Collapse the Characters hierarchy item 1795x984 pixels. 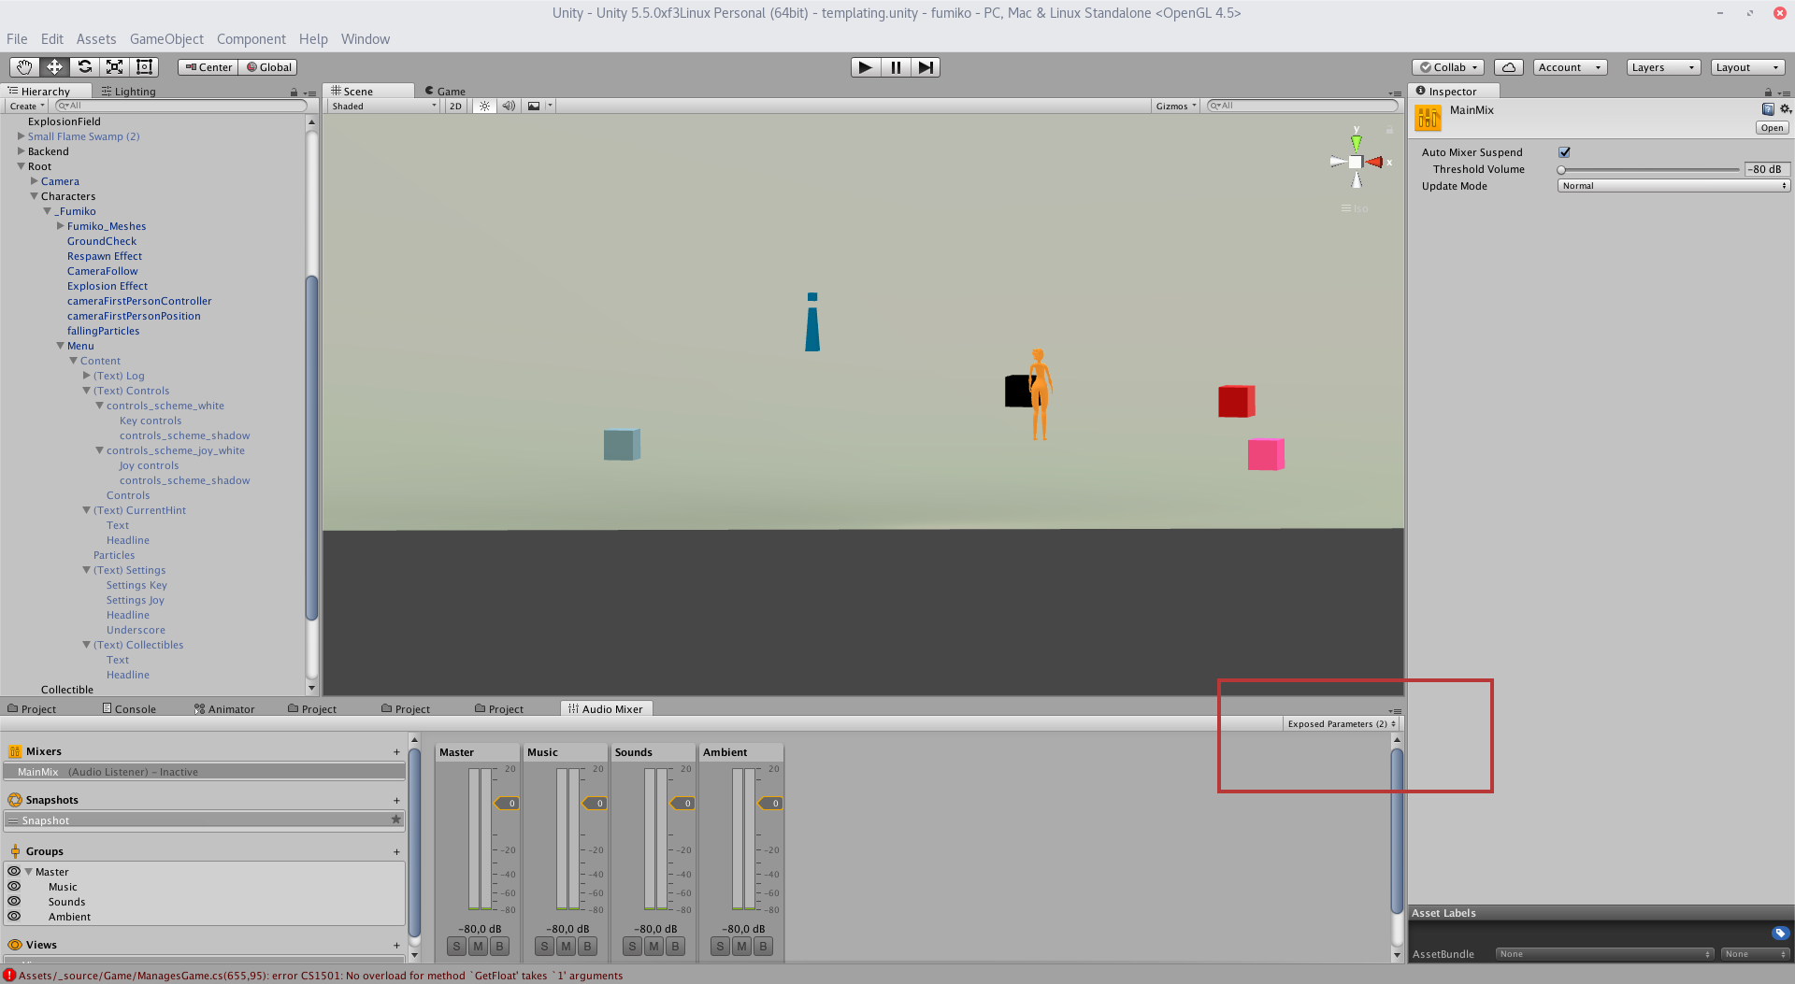click(33, 196)
